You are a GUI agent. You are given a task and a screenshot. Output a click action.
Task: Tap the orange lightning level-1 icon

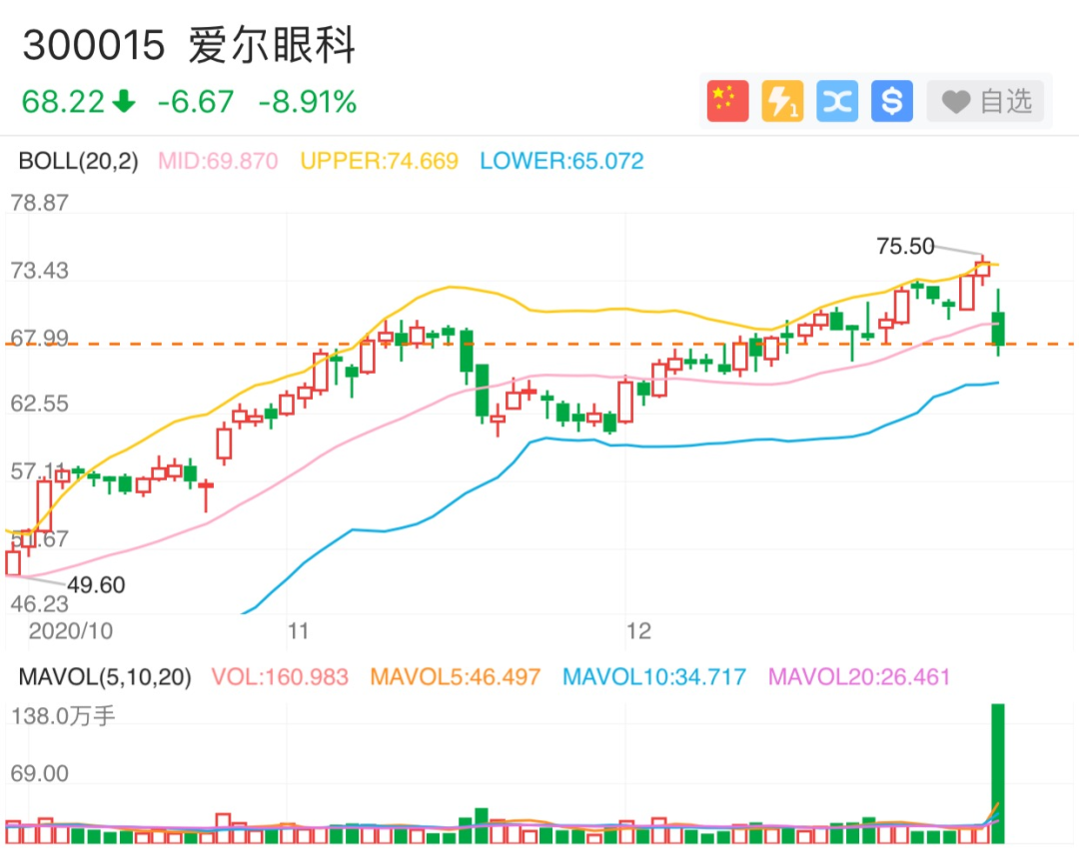[782, 101]
